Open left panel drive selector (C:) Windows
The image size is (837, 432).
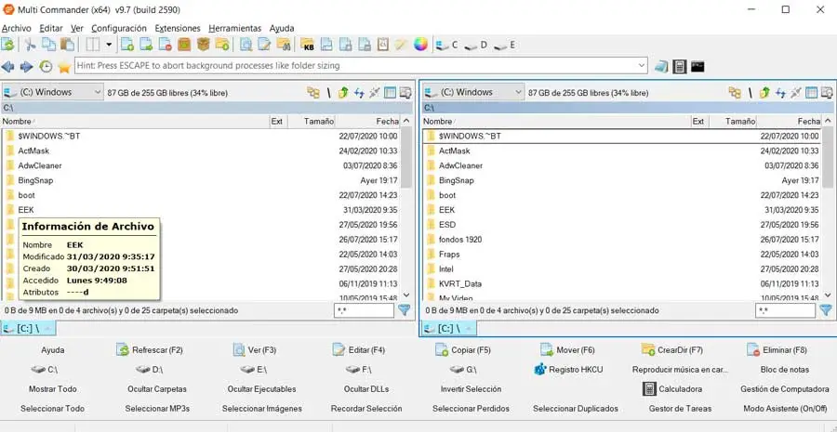(x=52, y=92)
